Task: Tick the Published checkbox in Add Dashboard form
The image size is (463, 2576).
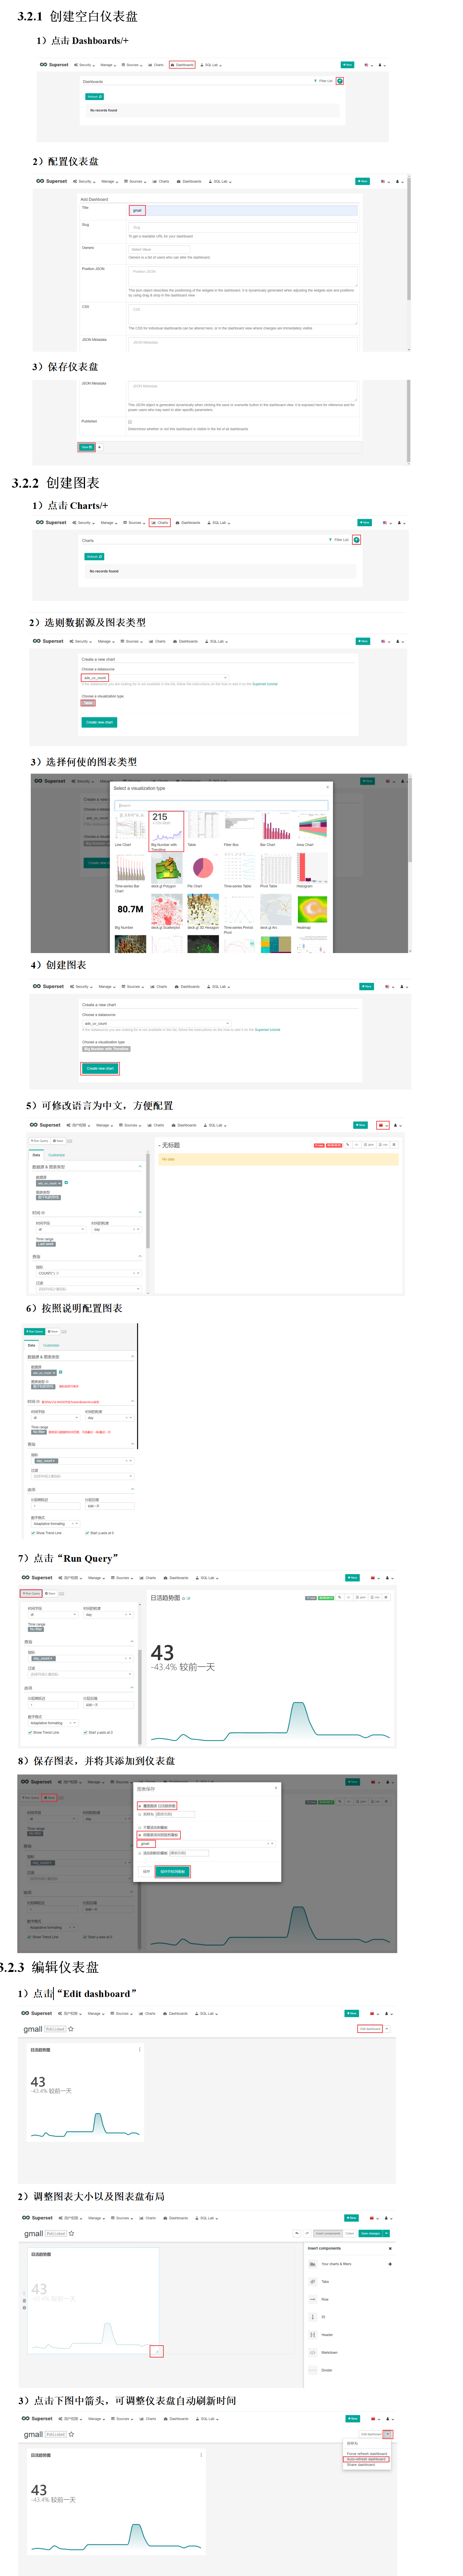Action: (130, 422)
